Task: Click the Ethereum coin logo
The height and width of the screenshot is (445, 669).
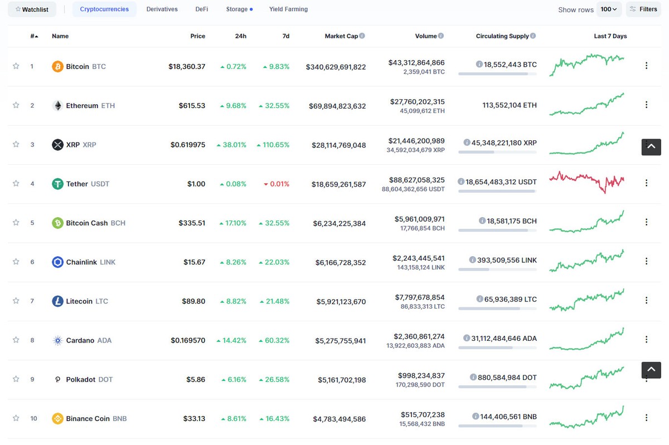Action: 58,105
